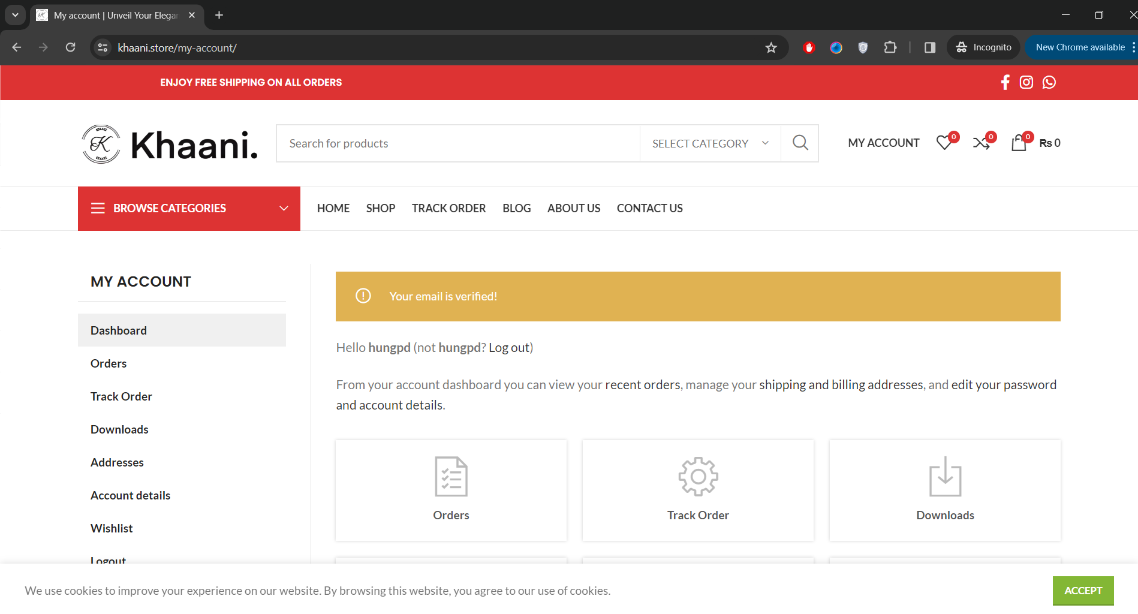Screen dimensions: 1138x614
Task: Open the Facebook page icon
Action: tap(1005, 82)
